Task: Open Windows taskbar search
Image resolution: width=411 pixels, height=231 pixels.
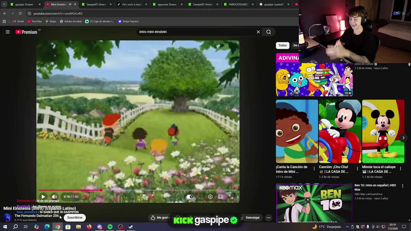Action: (x=15, y=227)
